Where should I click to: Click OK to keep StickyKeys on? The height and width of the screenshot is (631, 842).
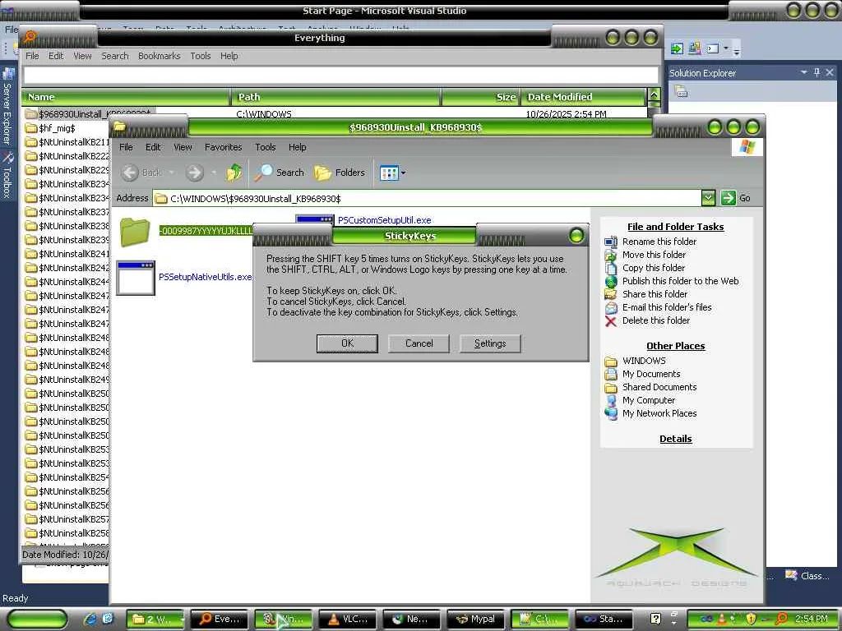(348, 343)
